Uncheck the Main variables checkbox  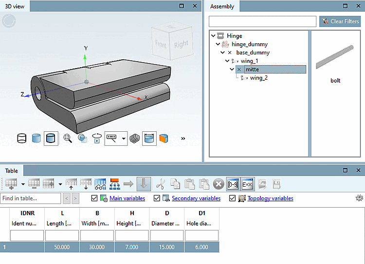point(94,198)
